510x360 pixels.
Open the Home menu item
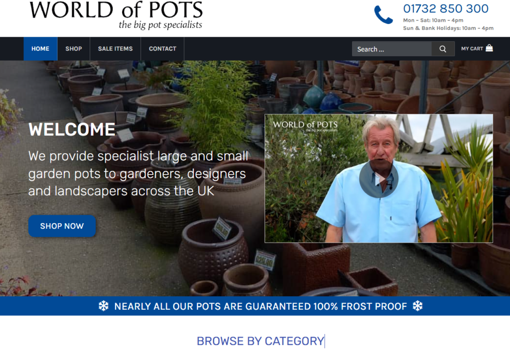[40, 49]
